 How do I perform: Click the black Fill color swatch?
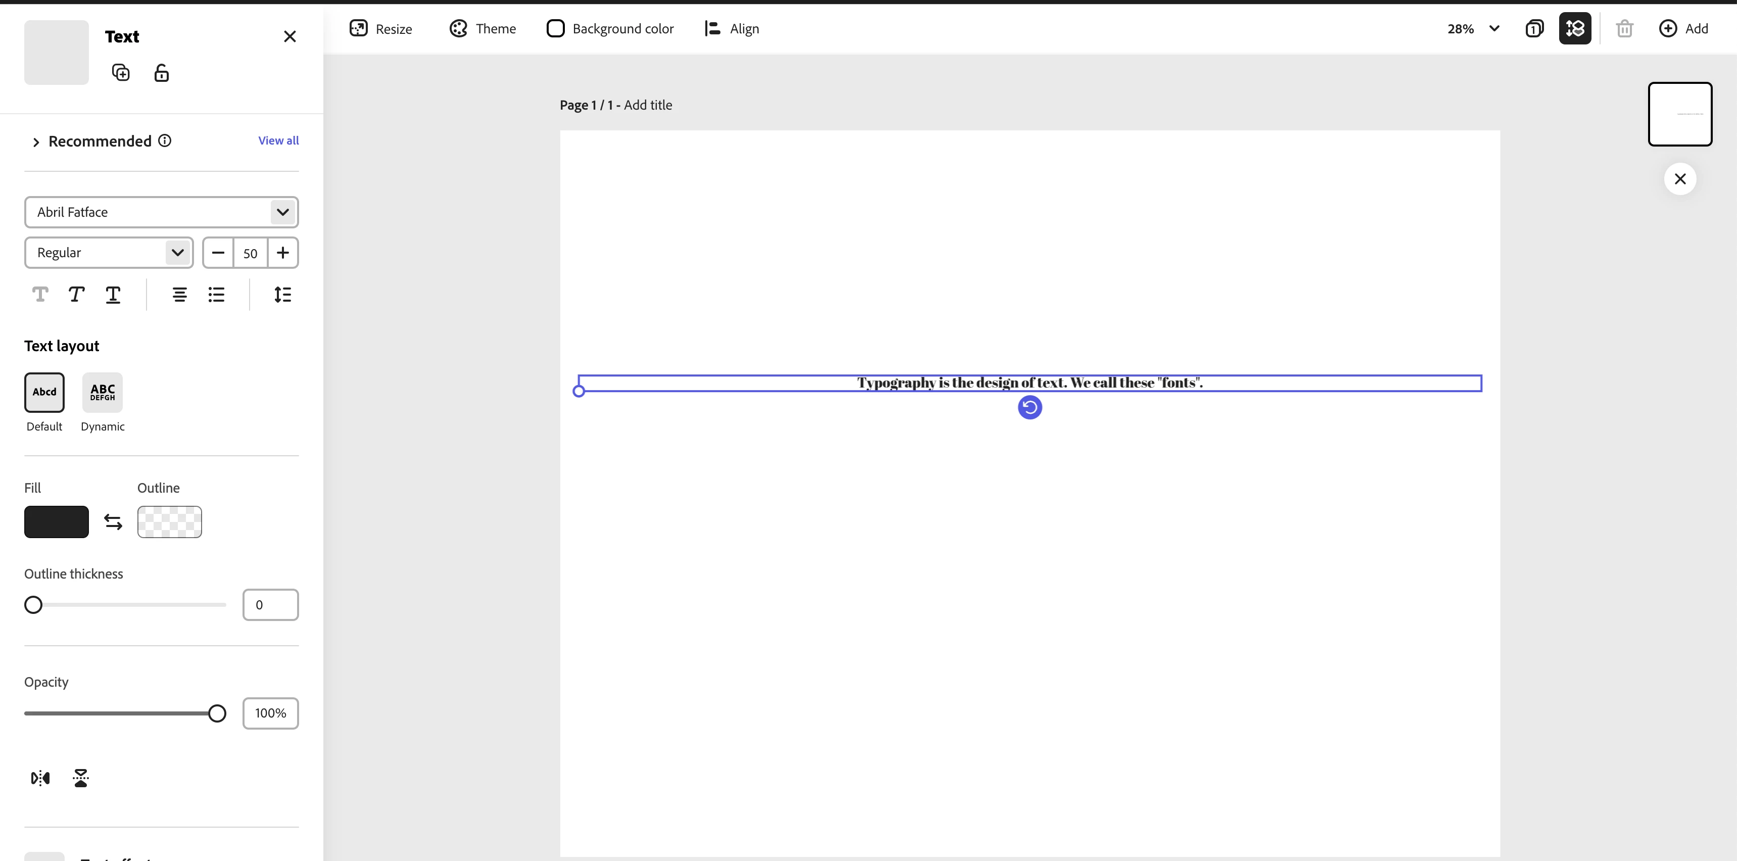pos(57,522)
